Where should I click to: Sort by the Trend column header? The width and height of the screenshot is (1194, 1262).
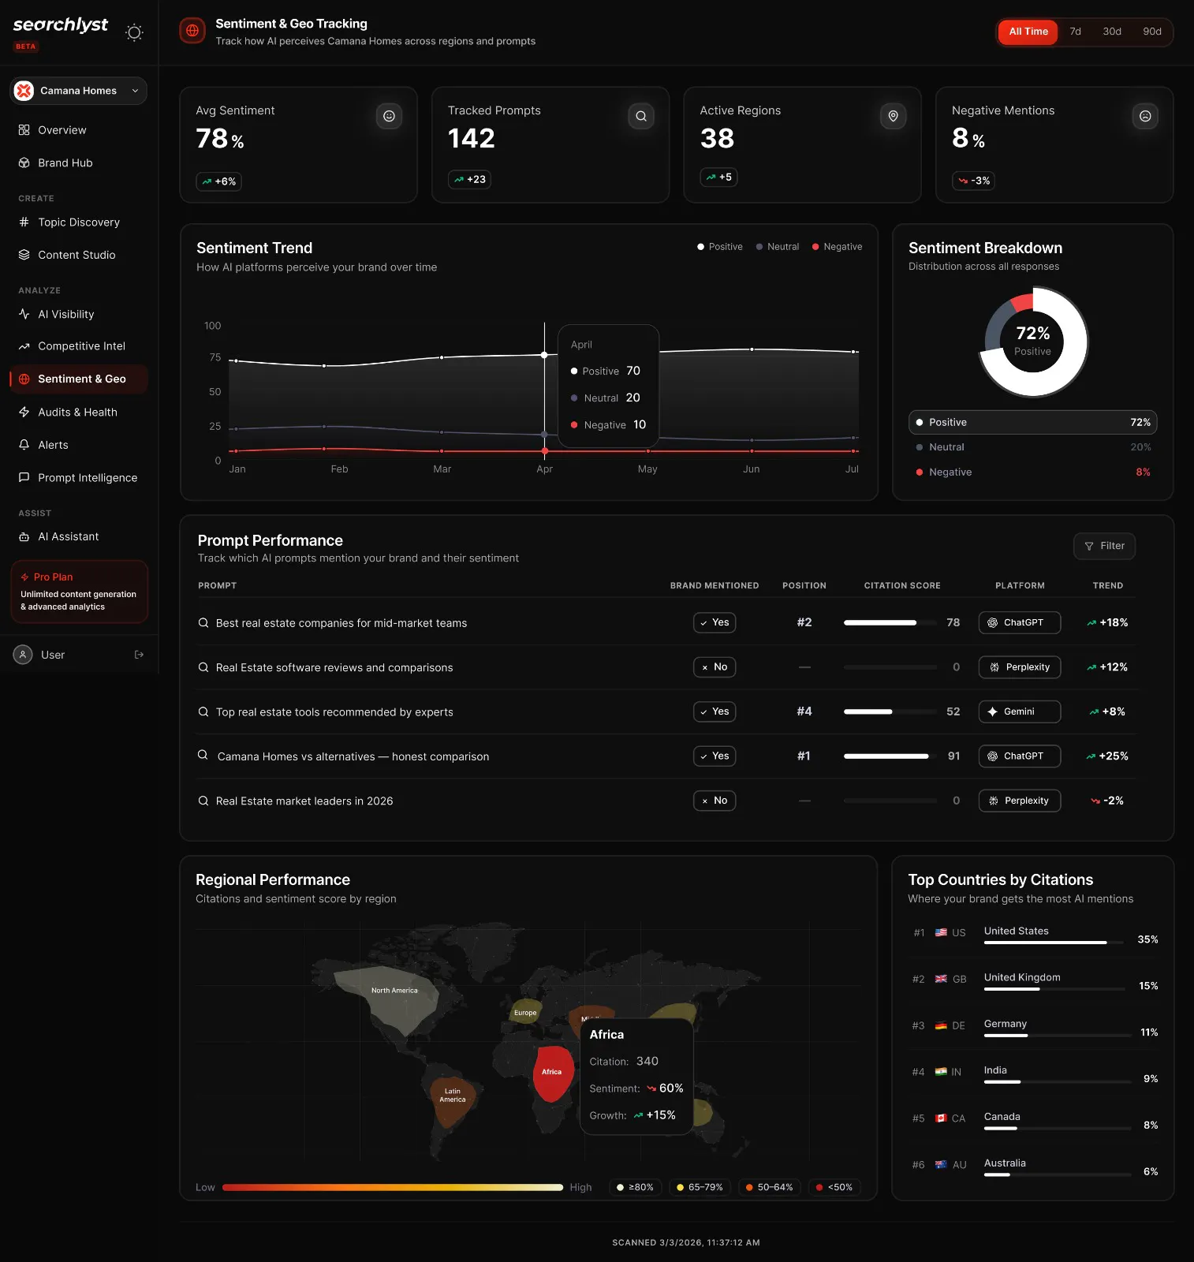pos(1107,585)
